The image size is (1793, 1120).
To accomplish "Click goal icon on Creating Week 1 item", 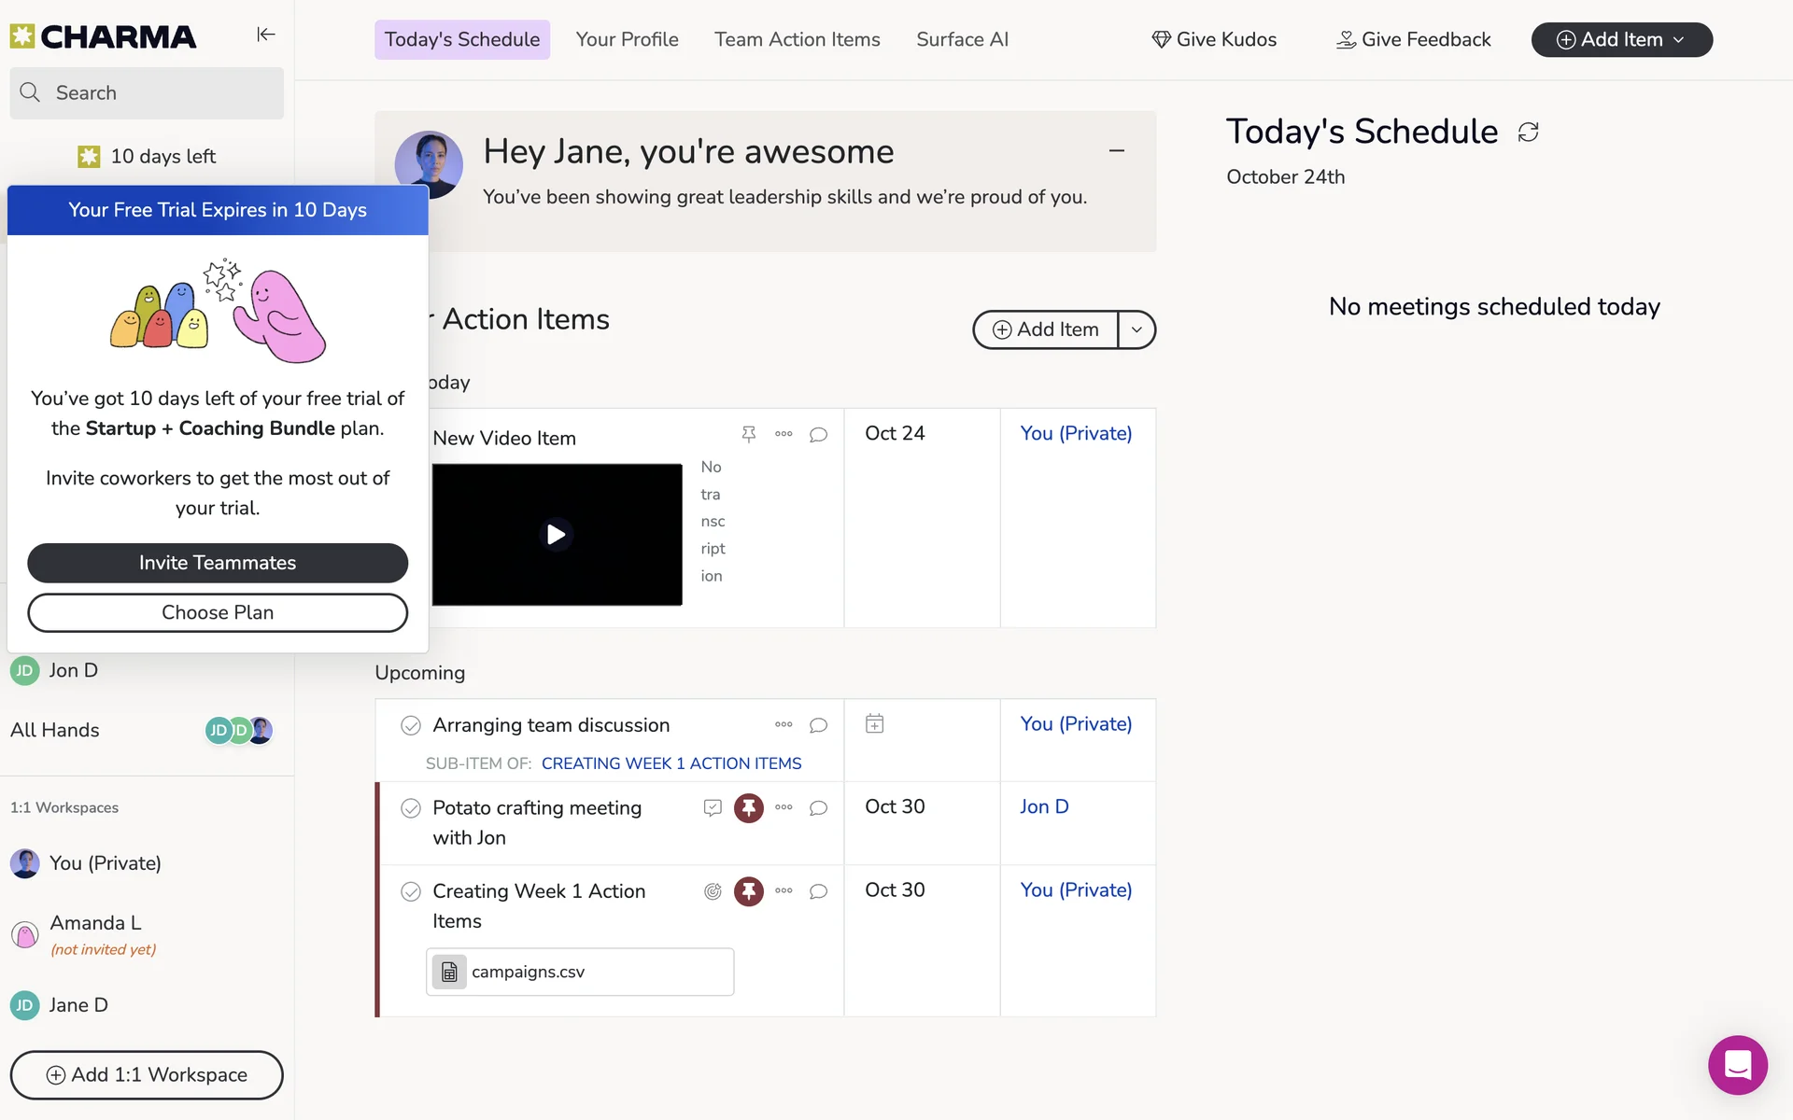I will pos(713,891).
